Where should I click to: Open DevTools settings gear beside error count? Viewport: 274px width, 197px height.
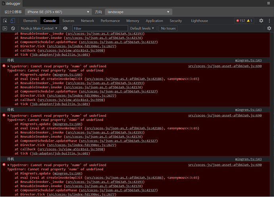pyautogui.click(x=261, y=21)
